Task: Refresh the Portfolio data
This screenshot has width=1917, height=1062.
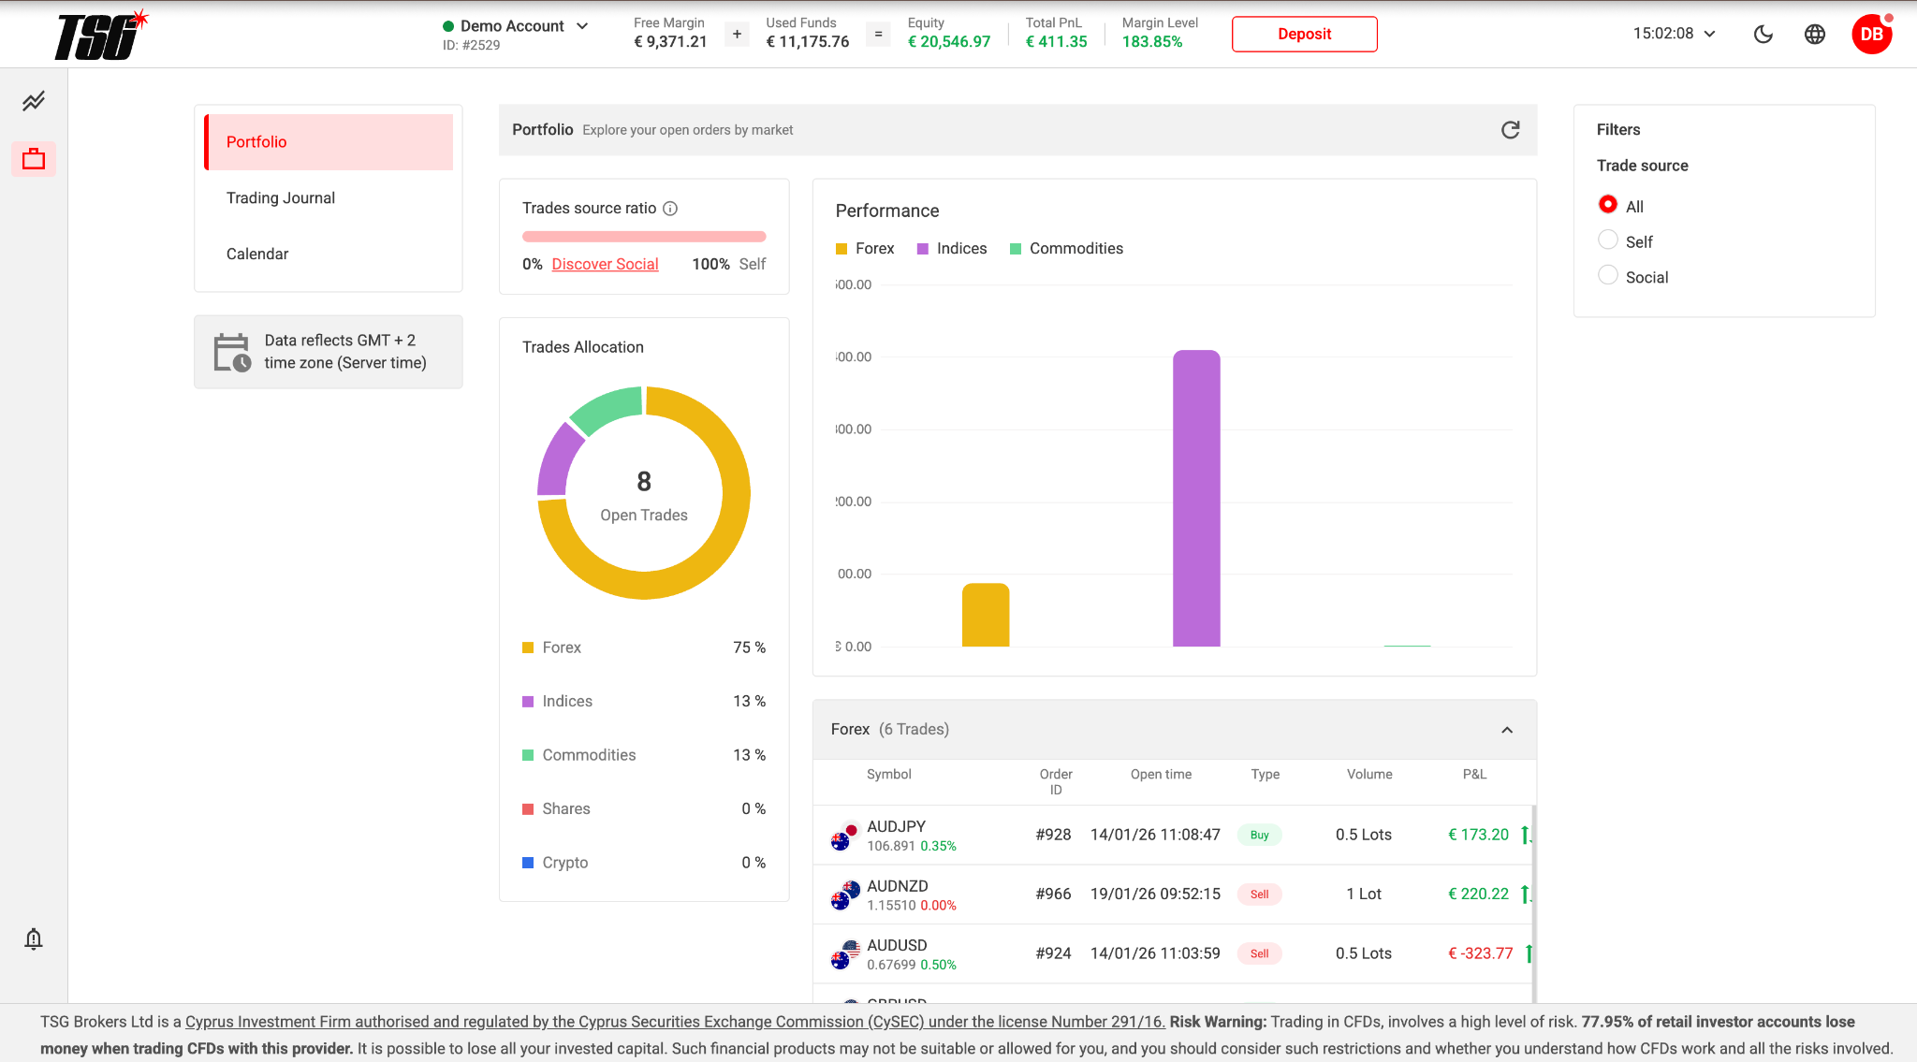Action: [x=1510, y=130]
